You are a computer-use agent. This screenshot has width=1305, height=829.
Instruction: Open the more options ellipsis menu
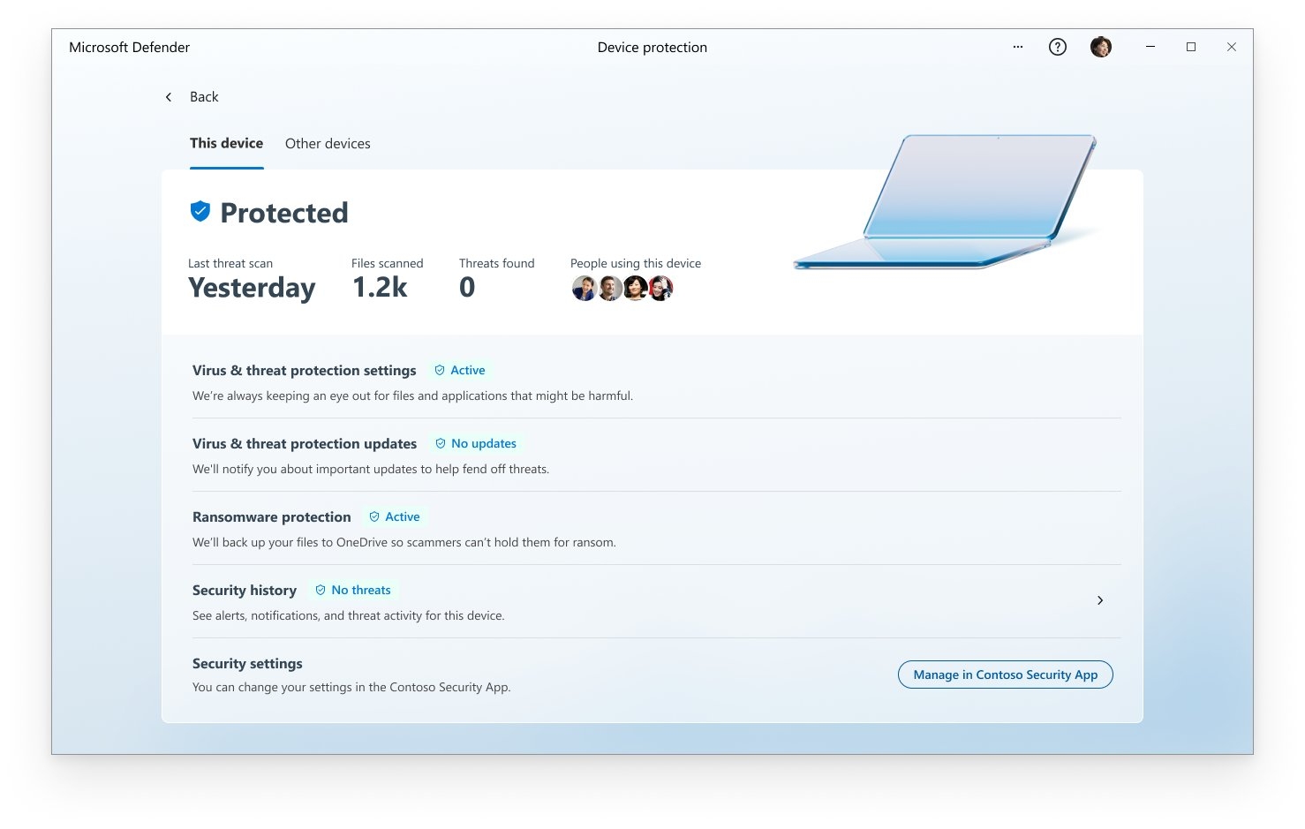pos(1018,48)
